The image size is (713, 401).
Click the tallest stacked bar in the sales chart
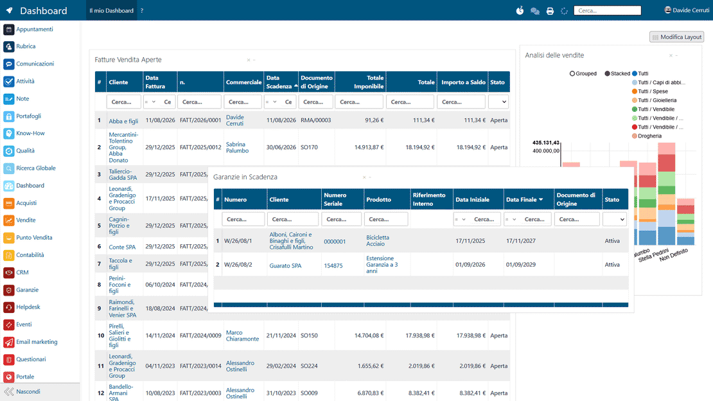[x=667, y=193]
